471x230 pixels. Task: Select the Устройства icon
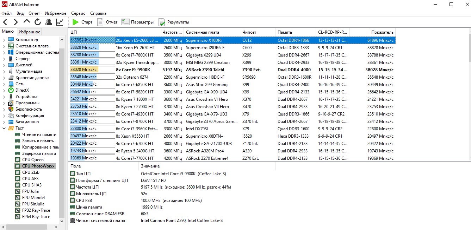pyautogui.click(x=11, y=97)
